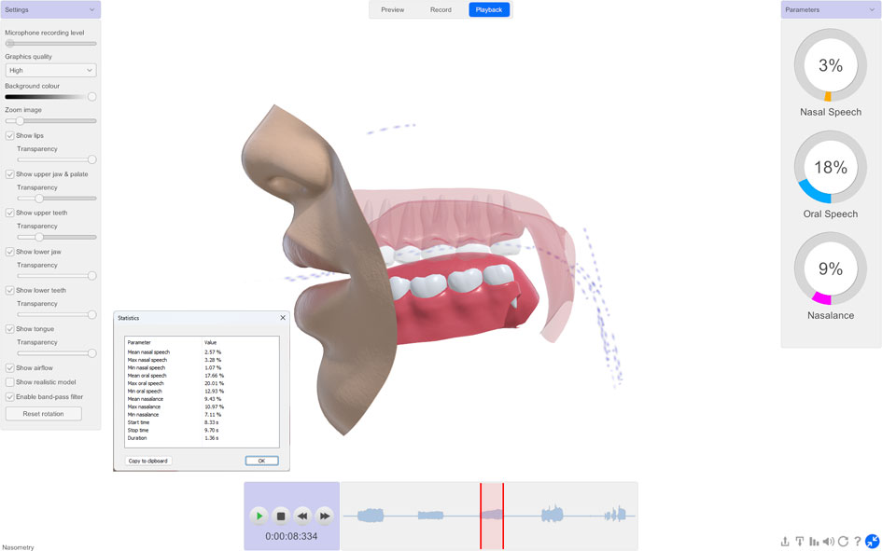Adjust upper jaw & palate Transparency slider

point(56,199)
